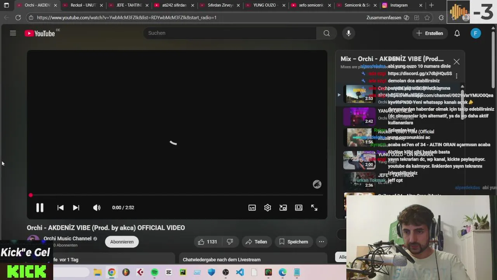Toggle subtitles on the player

click(252, 208)
